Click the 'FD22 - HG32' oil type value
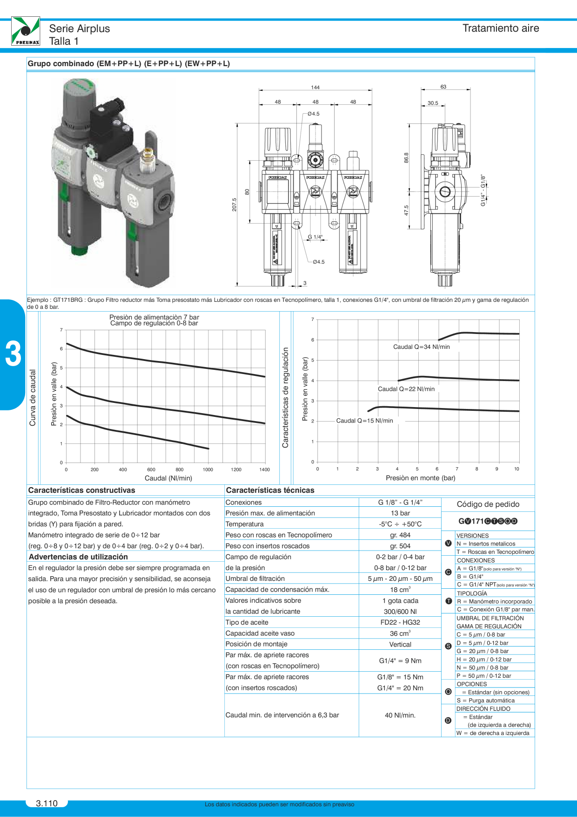Viewport: 577px width, 817px height. (x=400, y=622)
